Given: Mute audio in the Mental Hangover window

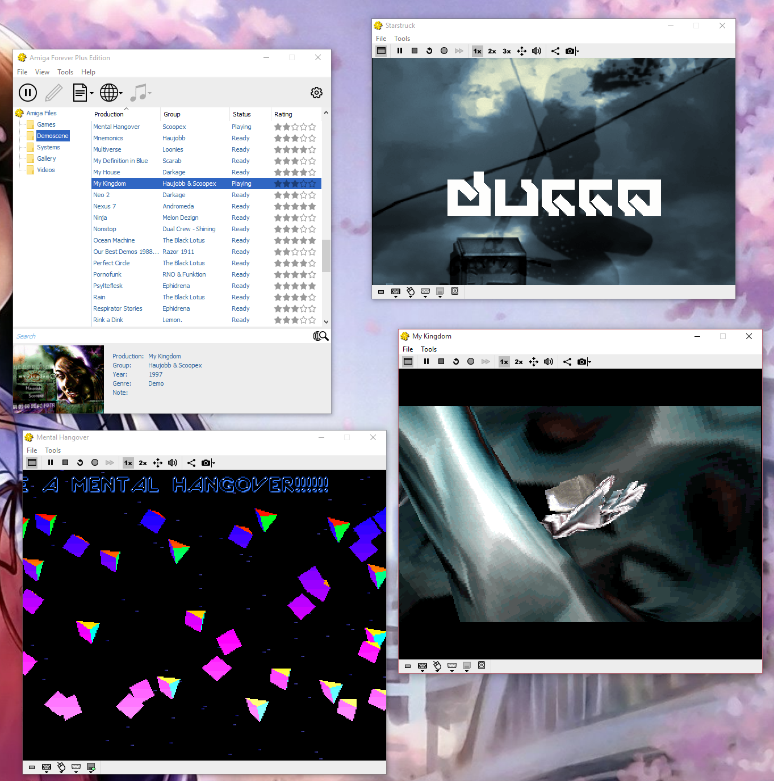Looking at the screenshot, I should coord(173,463).
